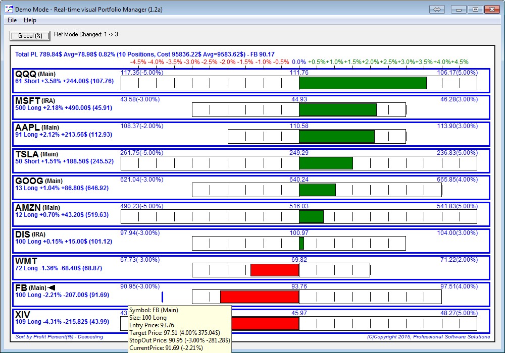Image resolution: width=505 pixels, height=353 pixels.
Task: Click AAPL stop price 108.37(-2.00%)
Action: [x=142, y=126]
